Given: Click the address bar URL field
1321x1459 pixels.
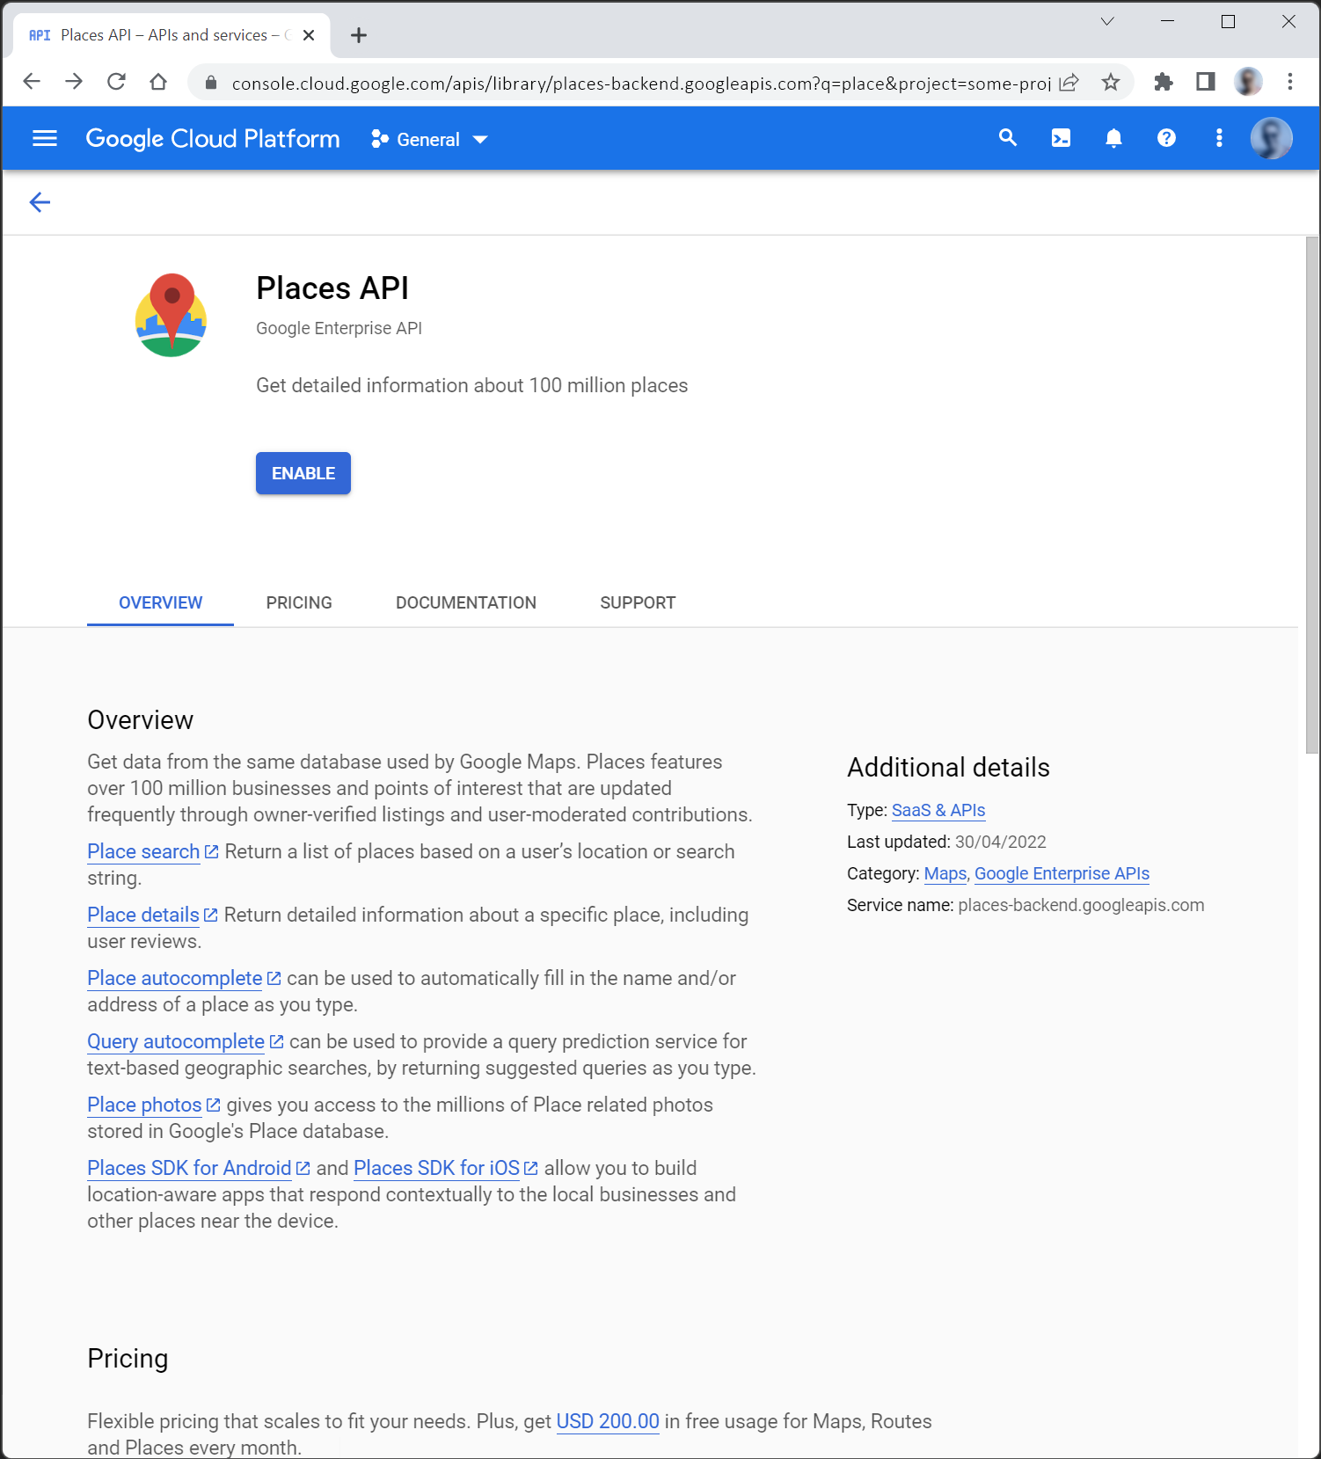Looking at the screenshot, I should [640, 84].
